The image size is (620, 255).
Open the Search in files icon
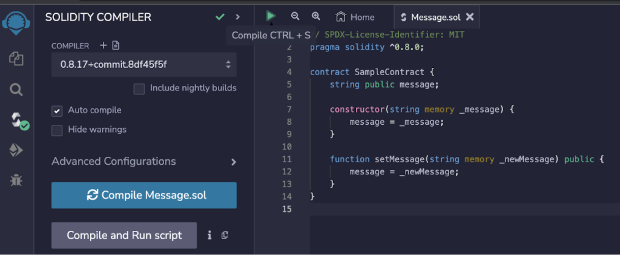[x=16, y=90]
